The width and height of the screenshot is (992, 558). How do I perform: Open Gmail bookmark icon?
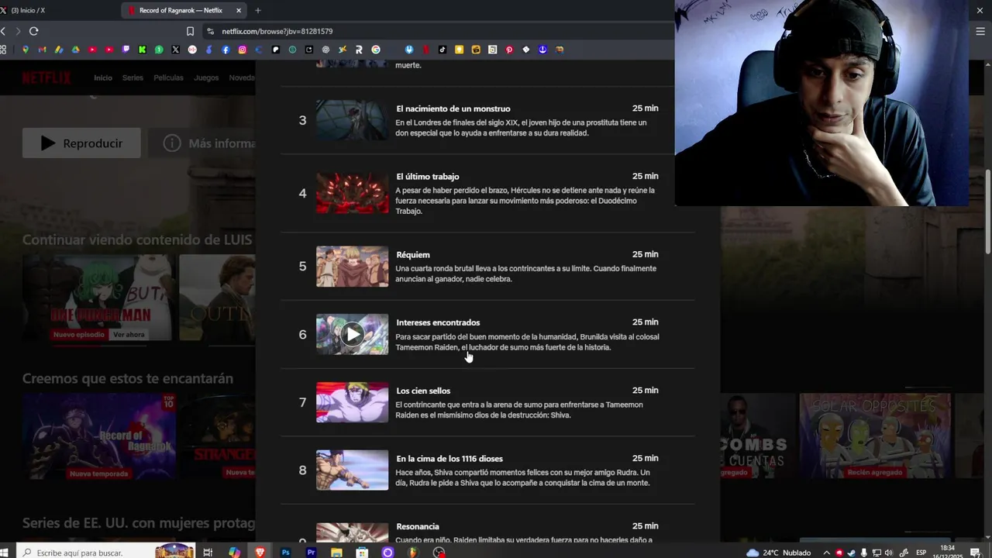42,50
